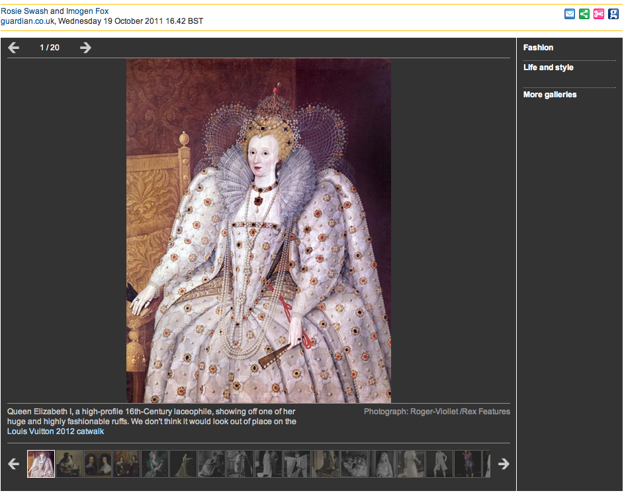Screen dimensions: 624x493
Task: Open the thirteenth thumbnail, bride in veil
Action: pos(382,464)
